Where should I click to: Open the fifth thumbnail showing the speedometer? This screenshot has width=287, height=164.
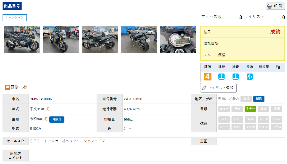click(x=178, y=39)
